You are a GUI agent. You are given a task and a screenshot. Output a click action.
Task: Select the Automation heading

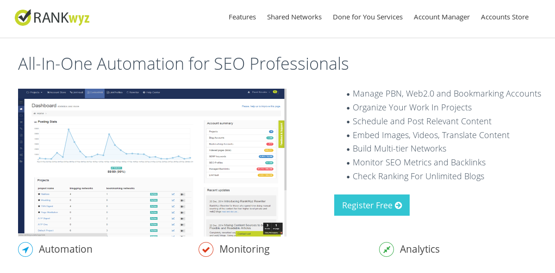pyautogui.click(x=65, y=249)
